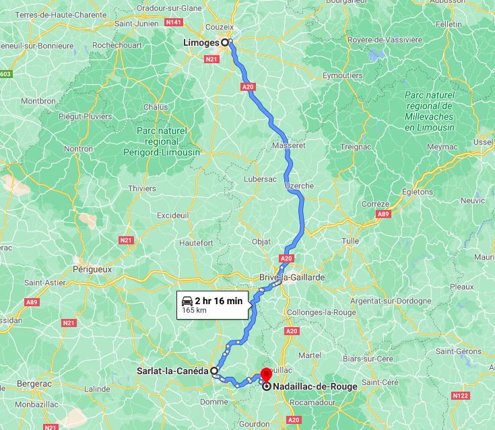The height and width of the screenshot is (430, 495).
Task: Click the car icon in route info box
Action: tap(187, 301)
